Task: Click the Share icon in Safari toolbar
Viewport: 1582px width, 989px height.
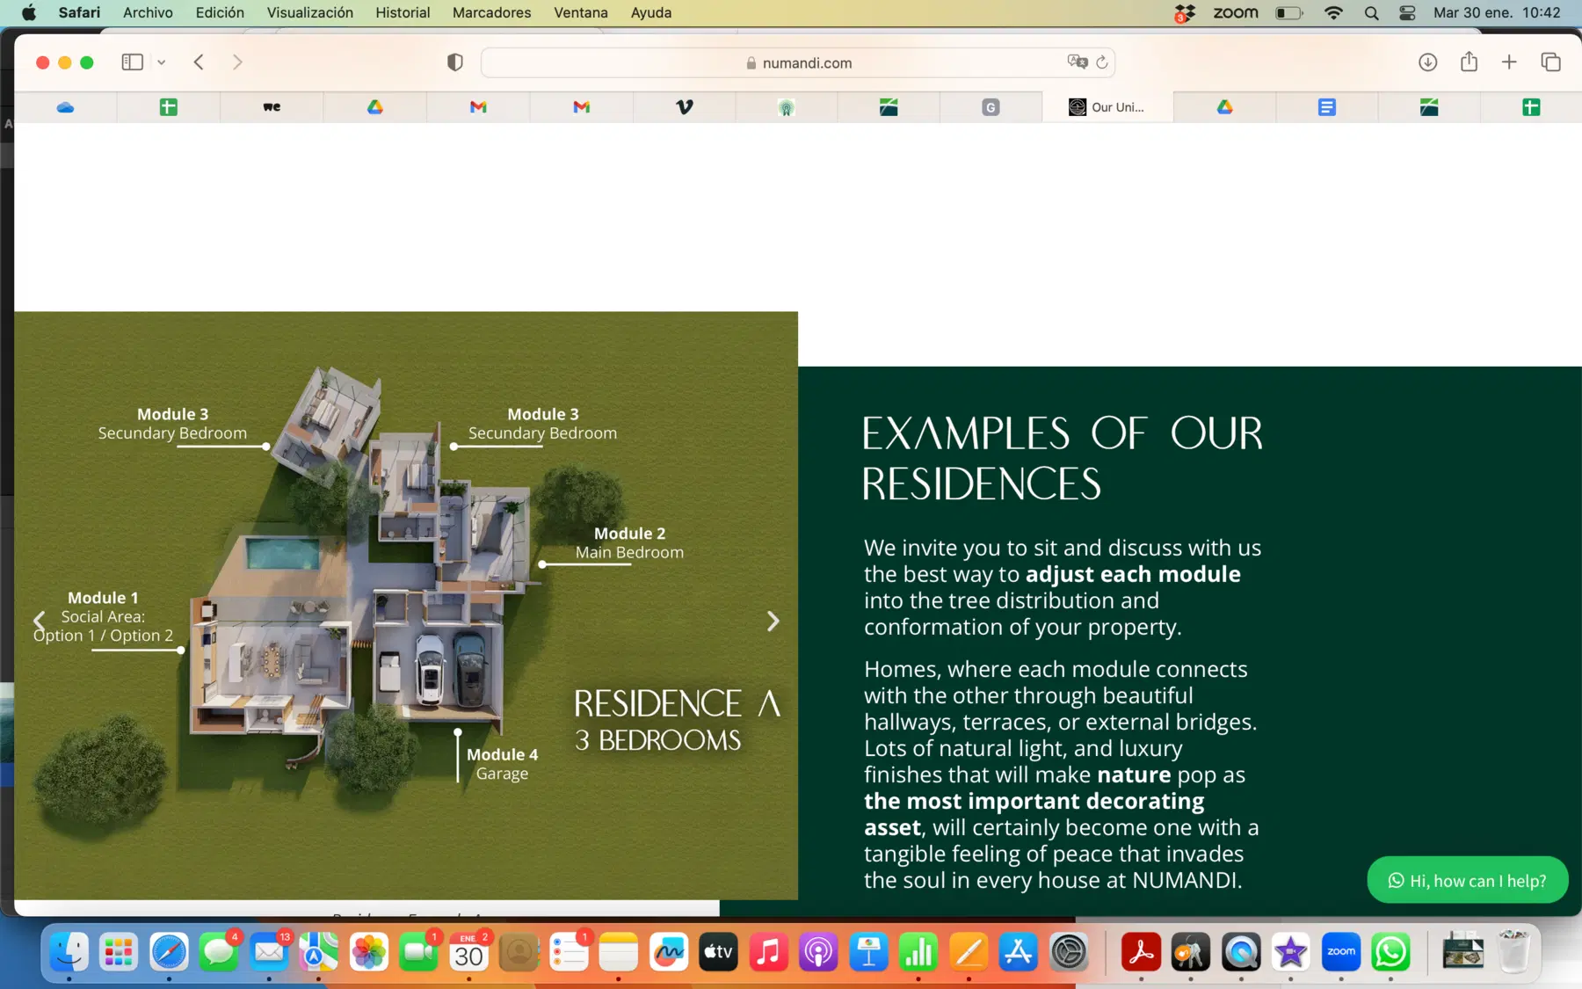Action: coord(1469,62)
